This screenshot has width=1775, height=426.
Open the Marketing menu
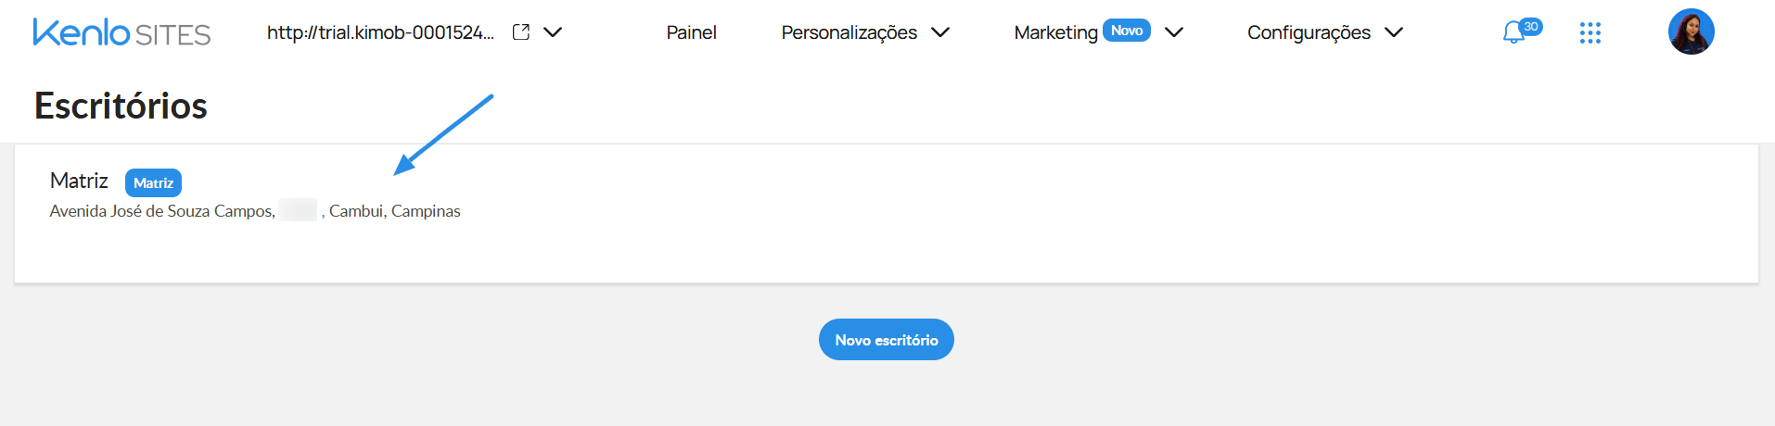click(x=1055, y=32)
